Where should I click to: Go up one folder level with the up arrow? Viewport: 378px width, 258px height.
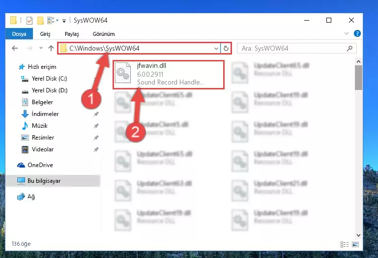[51, 48]
